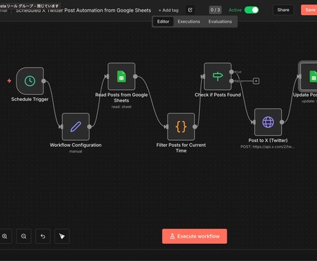Image resolution: width=317 pixels, height=261 pixels.
Task: Reset canvas zoom with arrow icon
Action: point(43,236)
